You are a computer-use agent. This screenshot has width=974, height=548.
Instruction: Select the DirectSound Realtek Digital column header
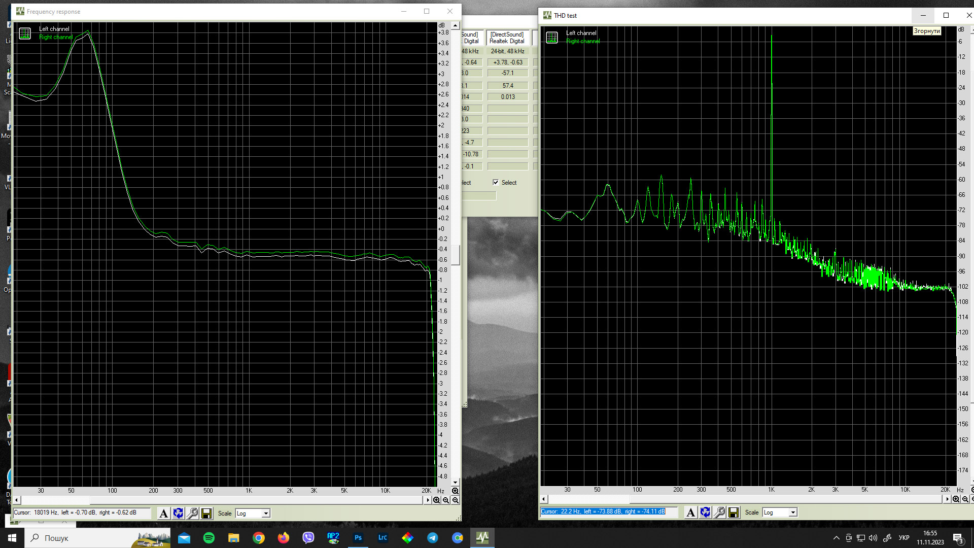click(507, 38)
